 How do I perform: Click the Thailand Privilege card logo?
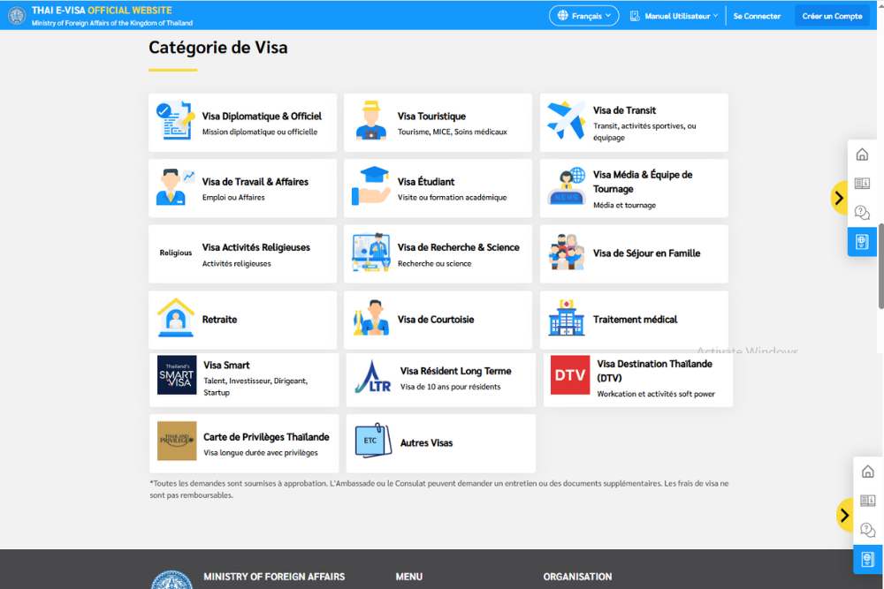177,441
